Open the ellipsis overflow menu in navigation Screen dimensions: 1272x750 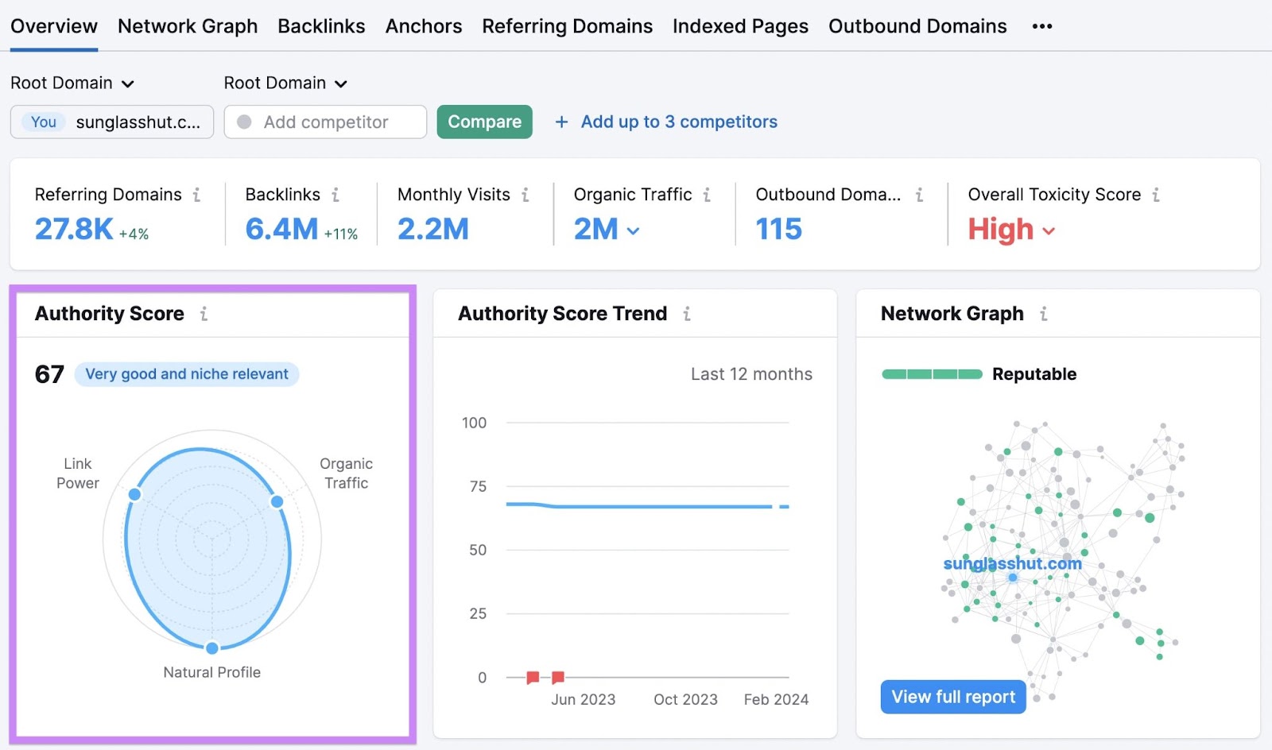1041,25
